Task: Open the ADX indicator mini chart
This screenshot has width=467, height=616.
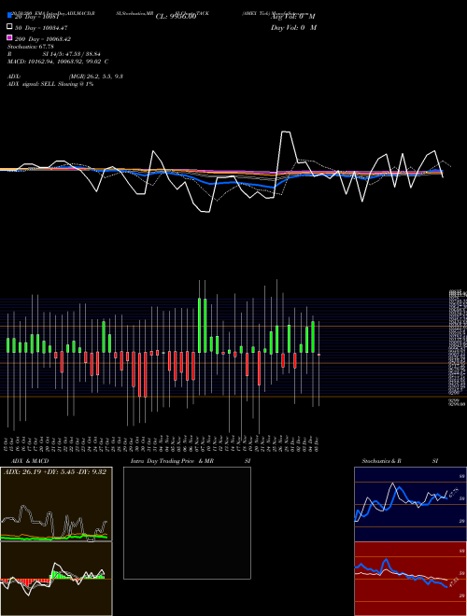Action: point(56,504)
